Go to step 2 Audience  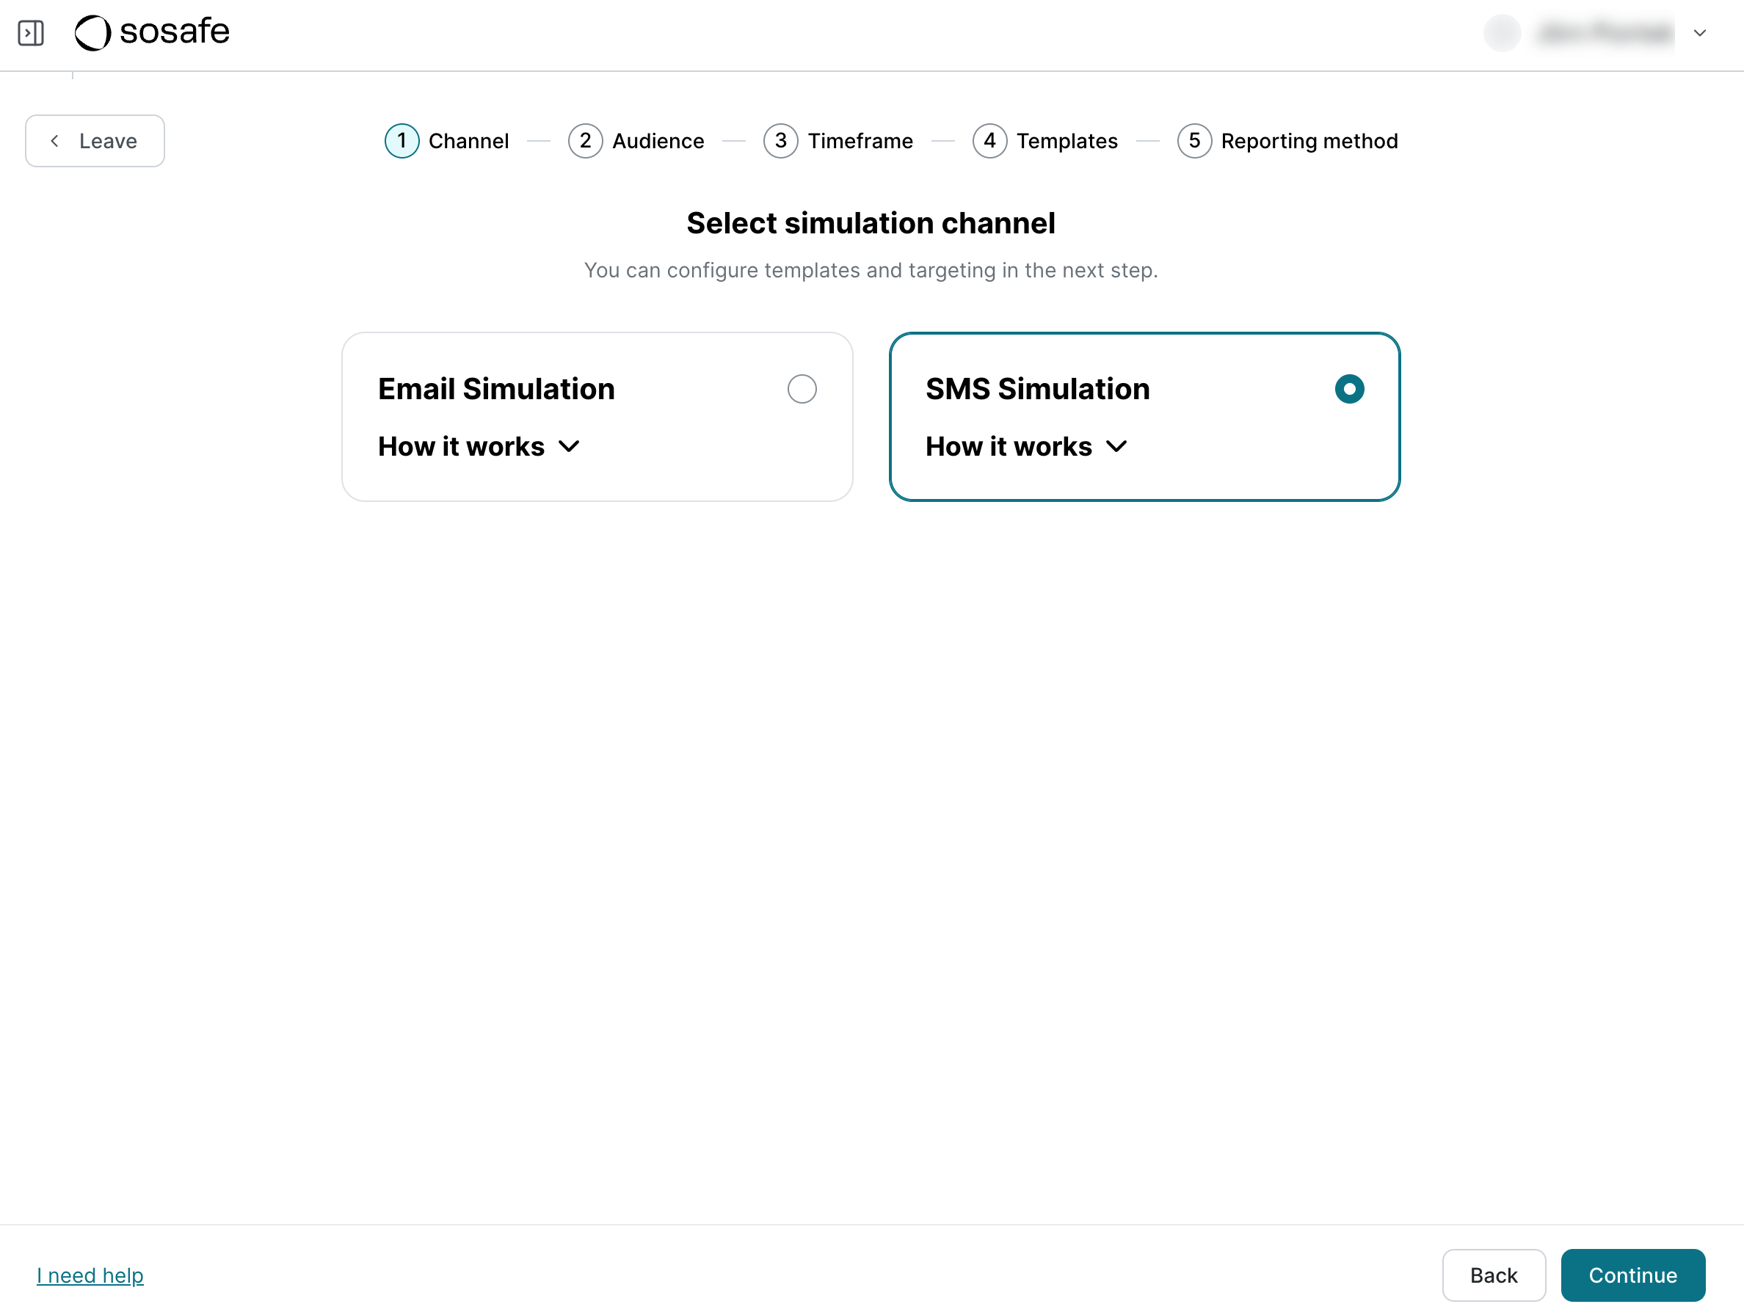(636, 141)
